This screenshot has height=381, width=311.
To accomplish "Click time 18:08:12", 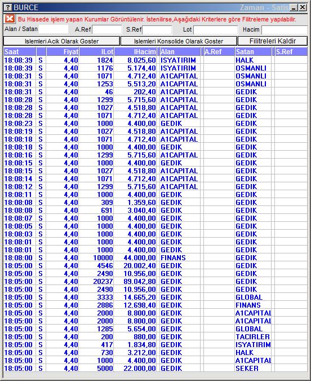I will point(19,187).
